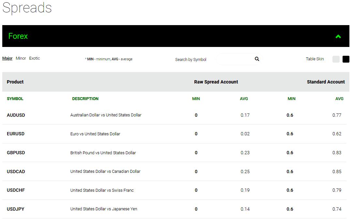The image size is (353, 224).
Task: Click the DESCRIPTION column header
Action: pos(85,99)
